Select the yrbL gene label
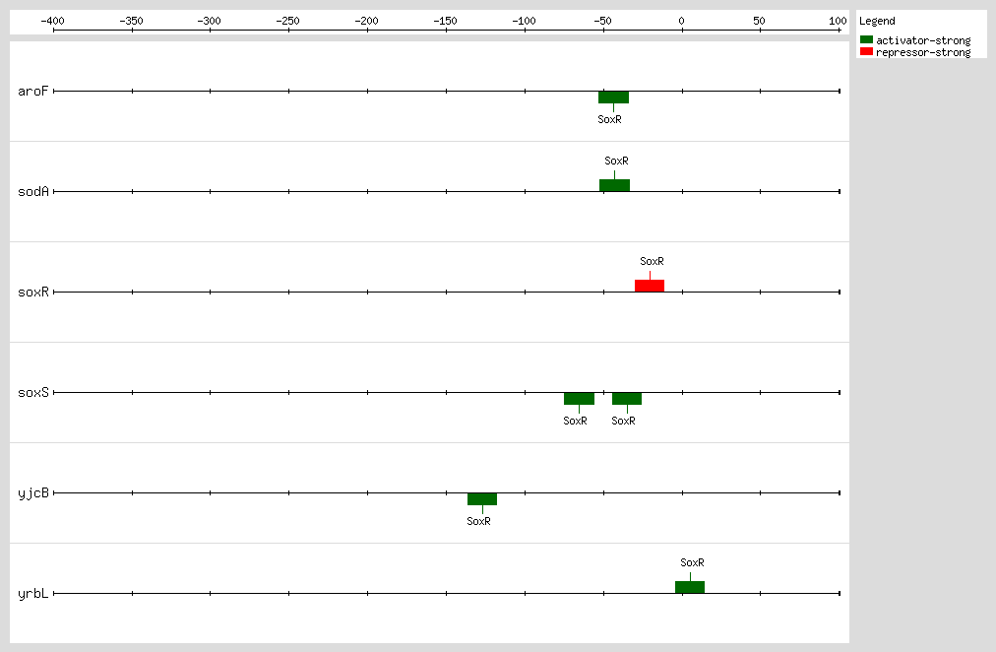The width and height of the screenshot is (996, 652). [x=33, y=594]
